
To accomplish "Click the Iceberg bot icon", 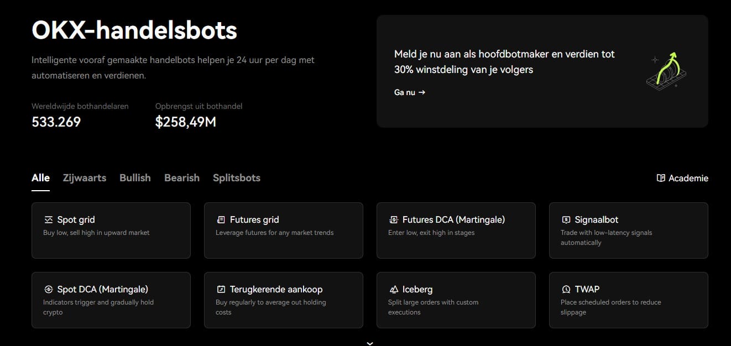I will [x=394, y=289].
